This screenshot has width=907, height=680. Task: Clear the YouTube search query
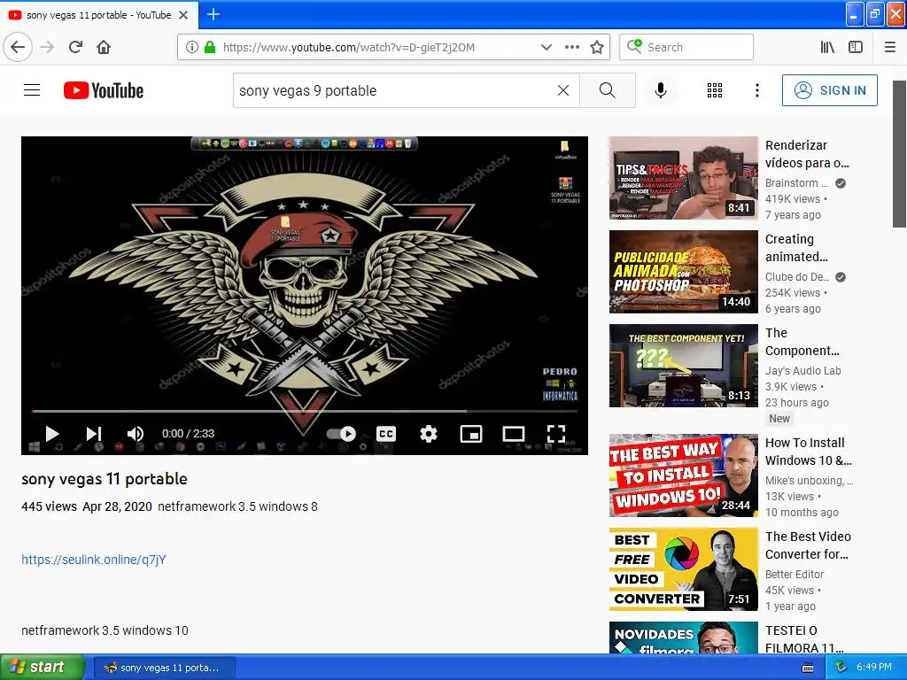click(562, 90)
